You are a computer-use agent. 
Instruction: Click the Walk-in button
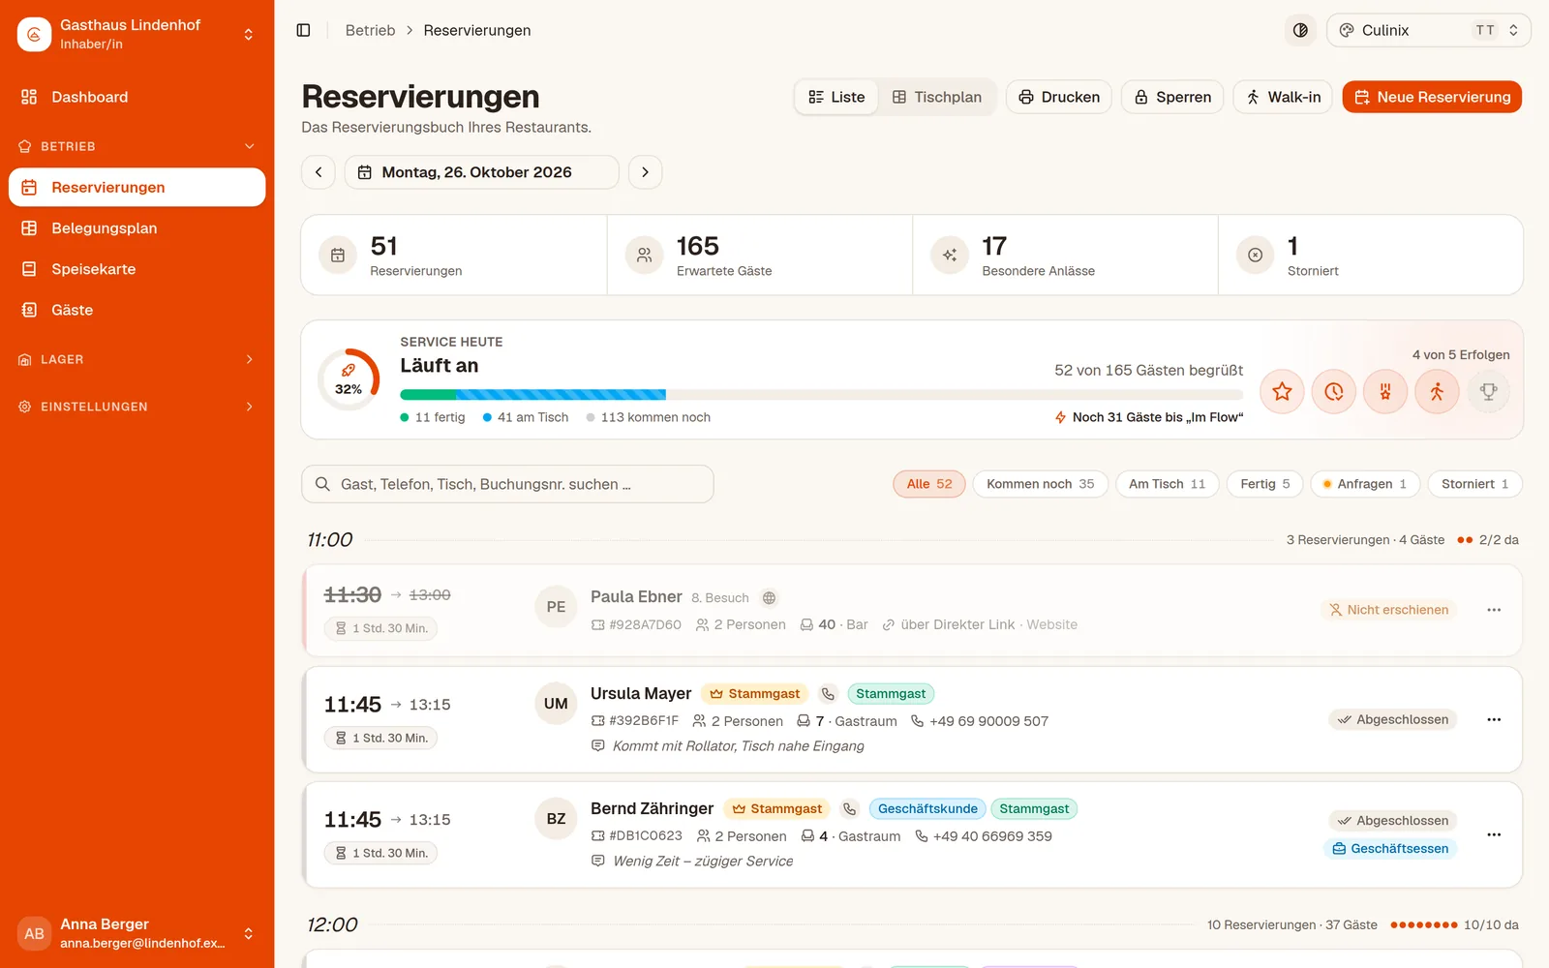1283,97
